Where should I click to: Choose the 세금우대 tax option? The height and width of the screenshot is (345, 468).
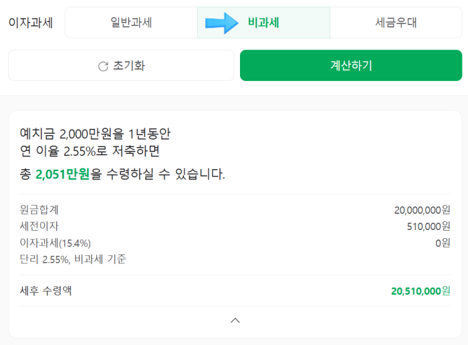click(x=396, y=23)
